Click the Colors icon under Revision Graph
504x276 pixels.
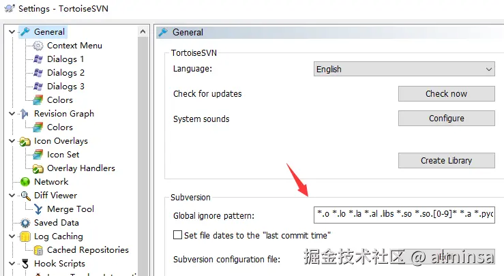[x=38, y=127]
